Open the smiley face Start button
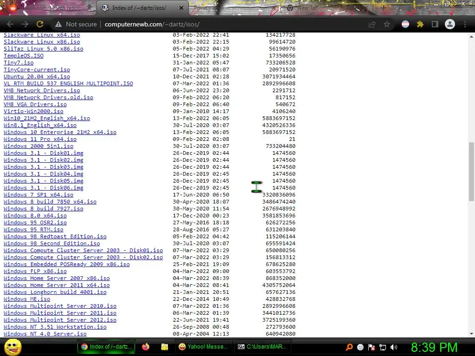This screenshot has height=356, width=475. 13,347
